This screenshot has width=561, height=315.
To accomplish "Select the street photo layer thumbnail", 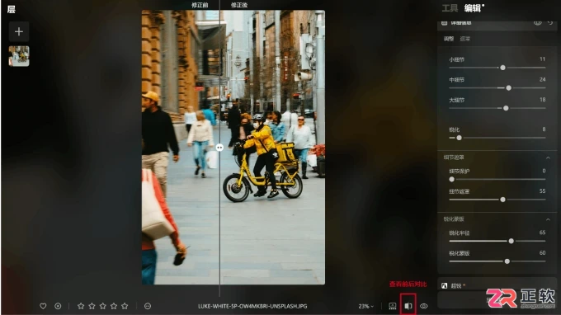I will pos(19,56).
